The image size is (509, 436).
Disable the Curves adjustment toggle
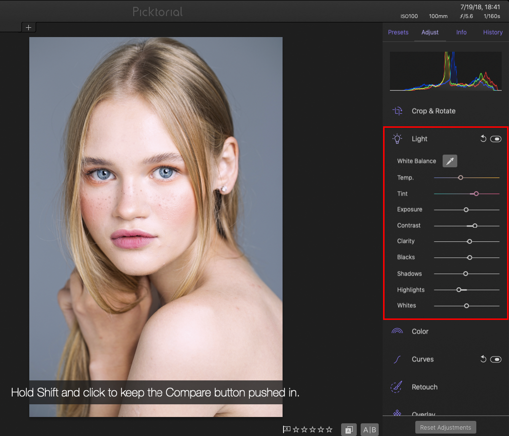click(x=496, y=359)
